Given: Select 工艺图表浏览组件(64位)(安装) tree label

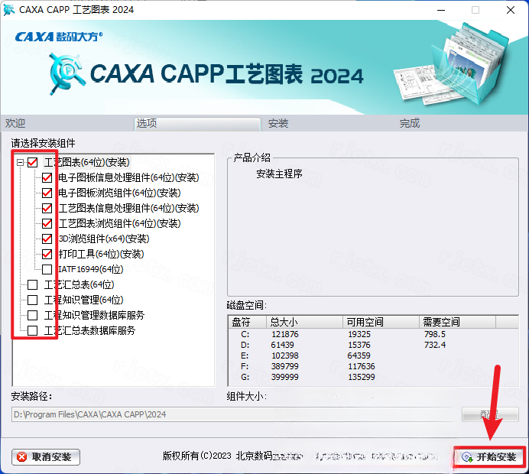Looking at the screenshot, I should (x=119, y=223).
